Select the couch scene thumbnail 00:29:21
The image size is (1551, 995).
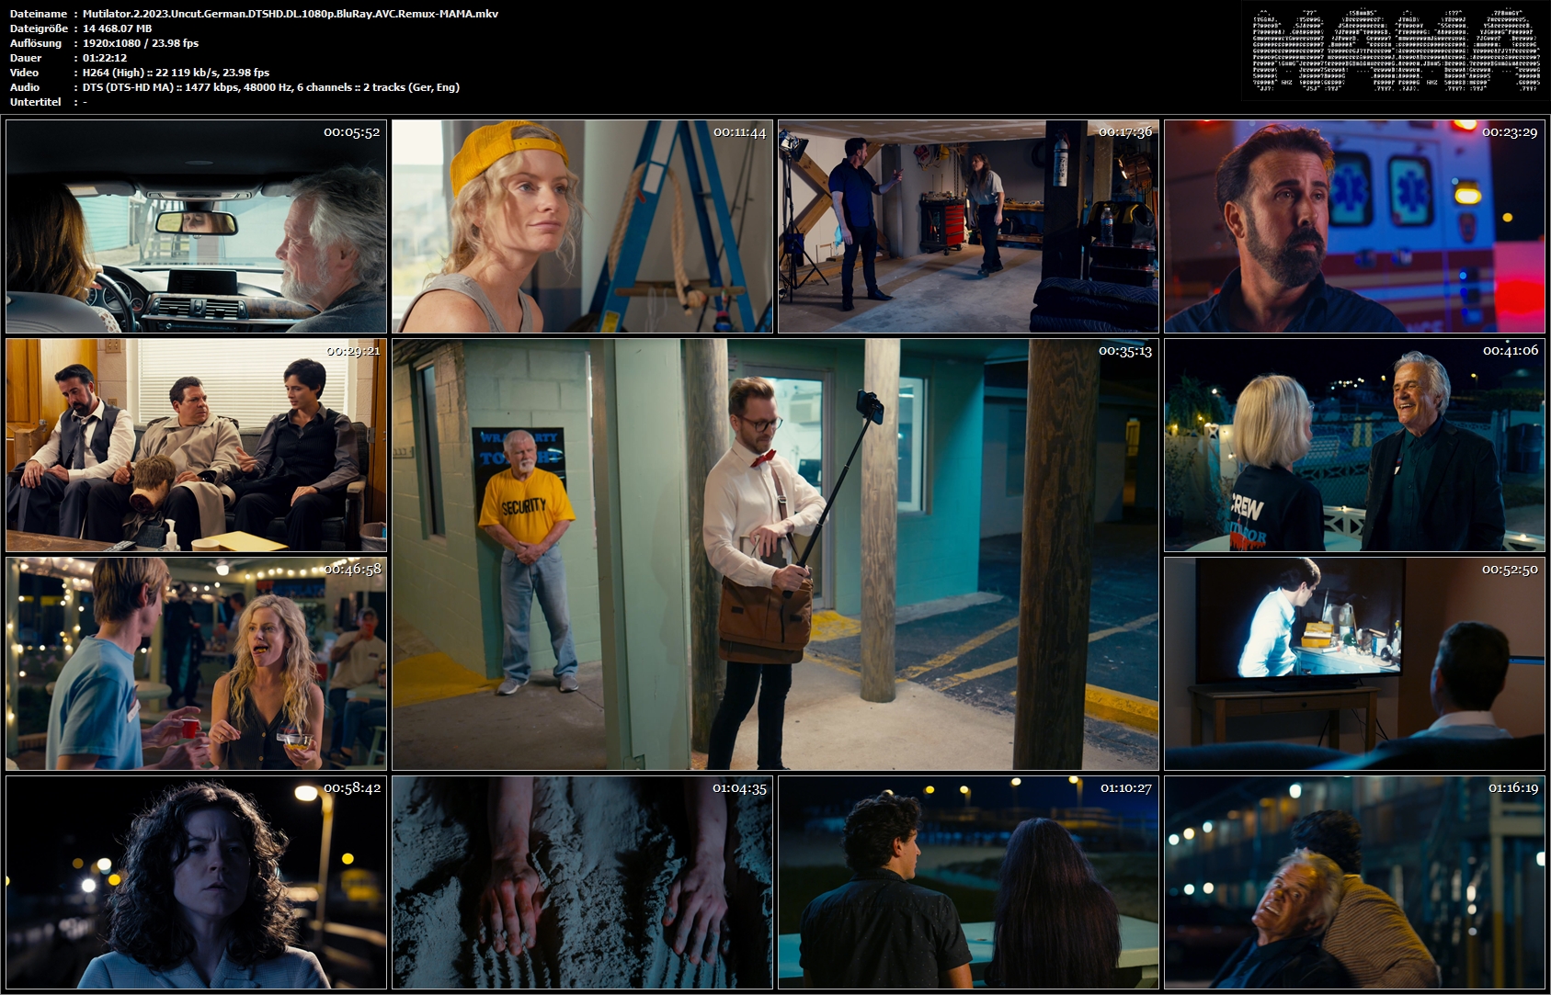(196, 445)
